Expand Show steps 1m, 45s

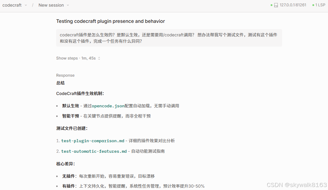(78, 58)
